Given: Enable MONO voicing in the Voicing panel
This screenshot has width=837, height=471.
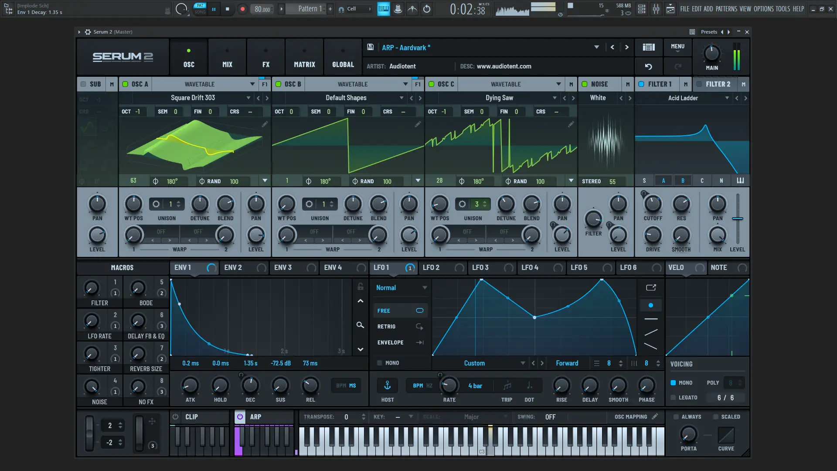Looking at the screenshot, I should tap(674, 382).
